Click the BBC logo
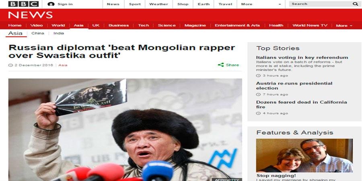362x181 pixels. click(x=24, y=4)
